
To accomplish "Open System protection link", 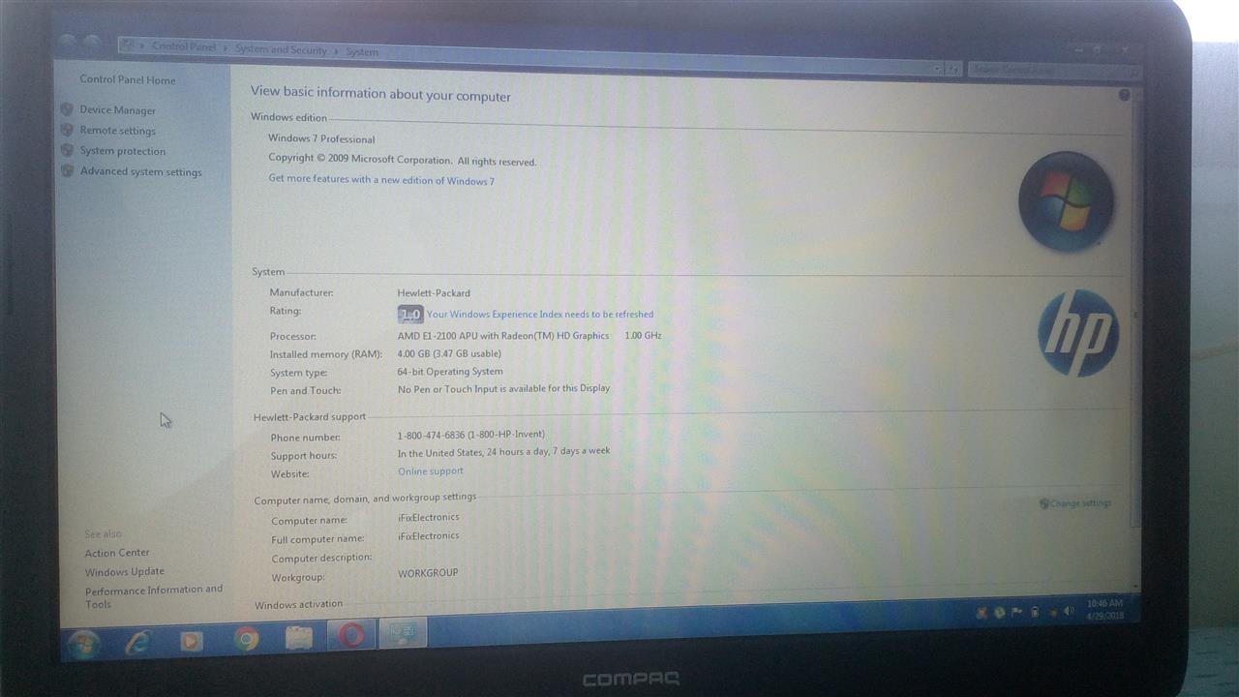I will [x=123, y=151].
